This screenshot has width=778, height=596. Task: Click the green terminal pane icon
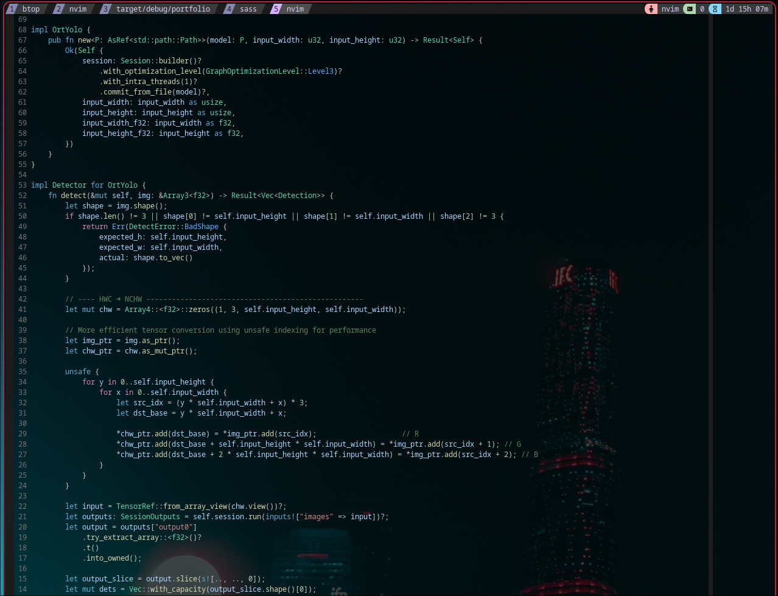click(x=689, y=9)
